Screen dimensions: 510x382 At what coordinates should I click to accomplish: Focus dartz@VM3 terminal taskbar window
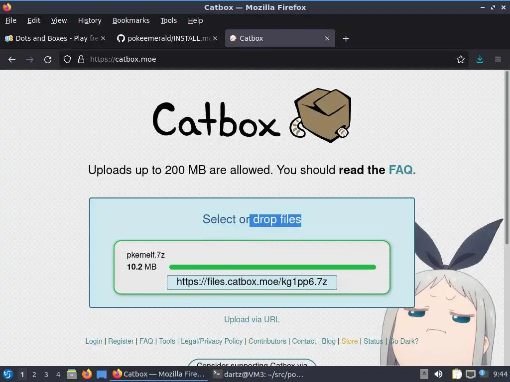click(x=258, y=374)
